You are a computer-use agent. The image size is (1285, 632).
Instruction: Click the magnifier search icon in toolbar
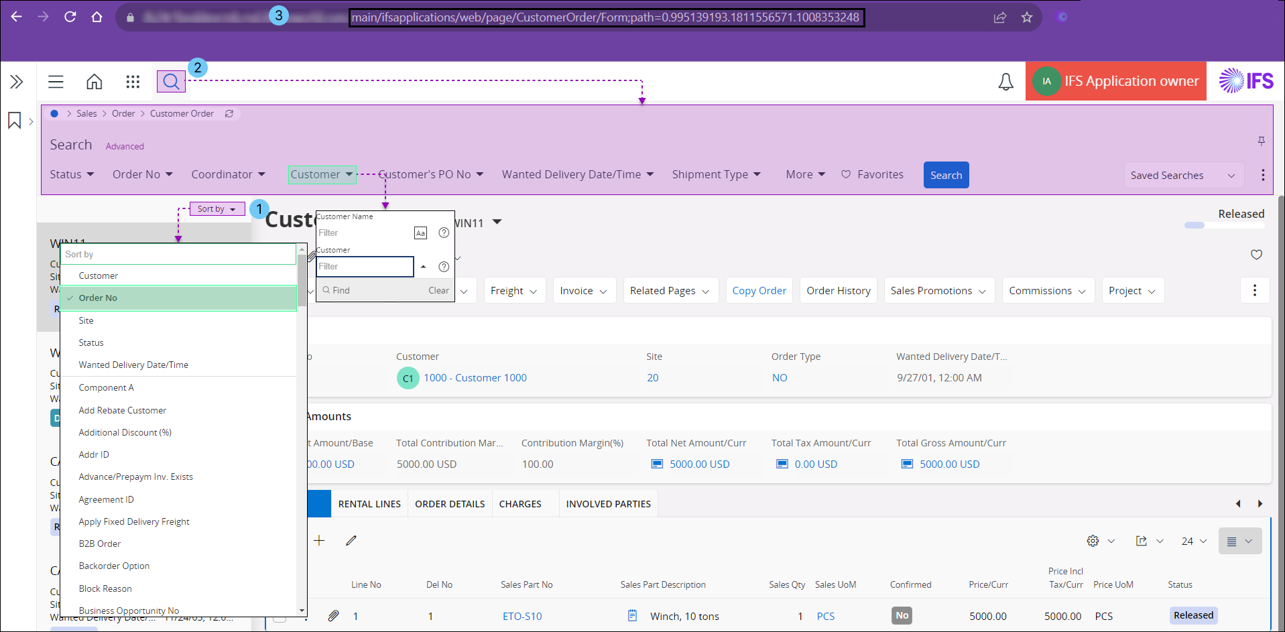pyautogui.click(x=171, y=82)
